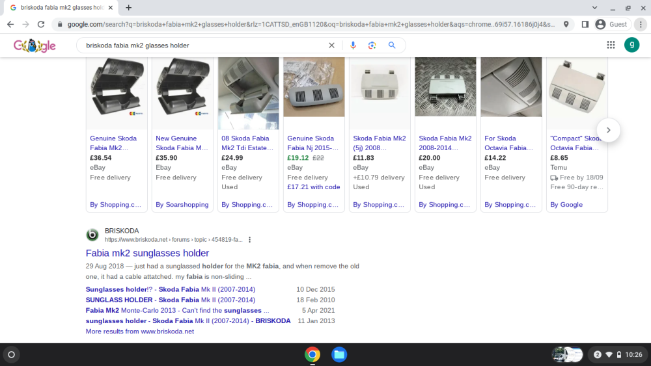Open the notification count badge

pos(597,354)
